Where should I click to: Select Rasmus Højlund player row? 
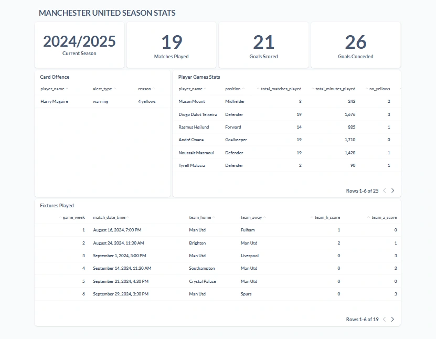286,127
